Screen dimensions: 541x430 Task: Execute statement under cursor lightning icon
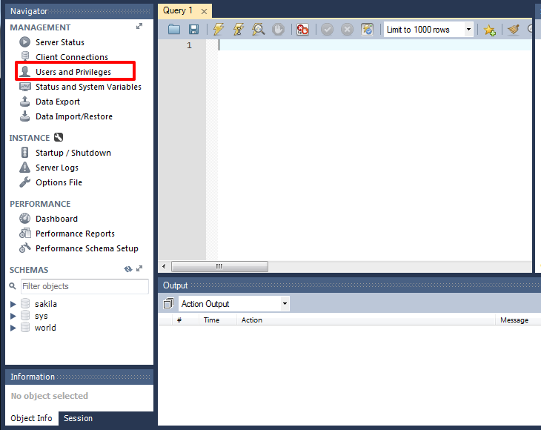pyautogui.click(x=239, y=30)
